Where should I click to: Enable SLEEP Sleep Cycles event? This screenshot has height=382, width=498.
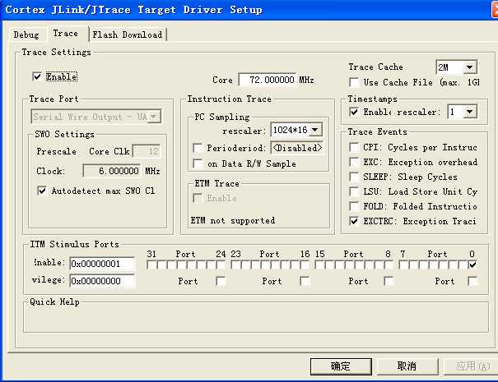354,177
